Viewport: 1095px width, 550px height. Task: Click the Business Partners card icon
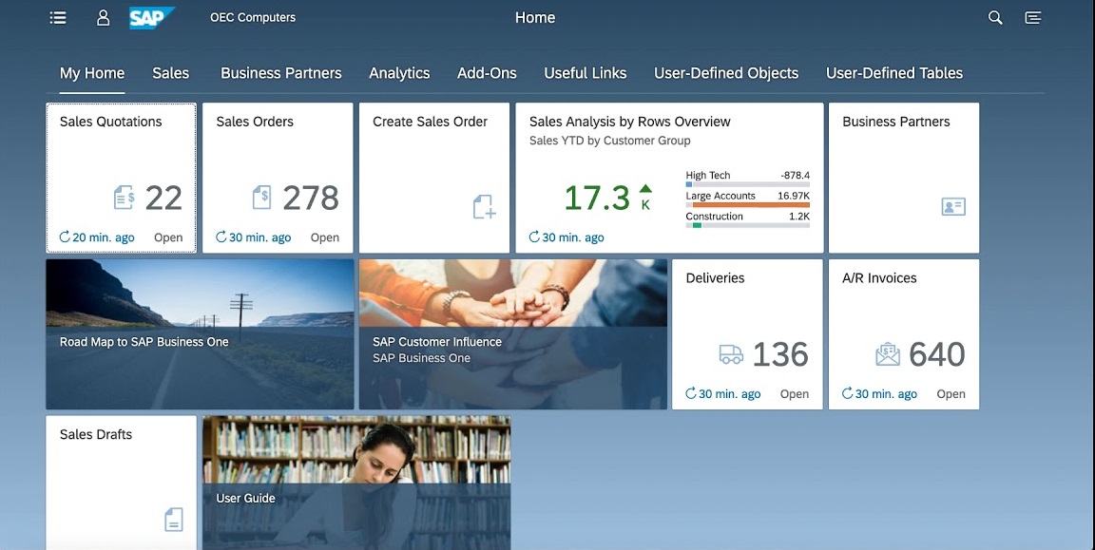952,206
